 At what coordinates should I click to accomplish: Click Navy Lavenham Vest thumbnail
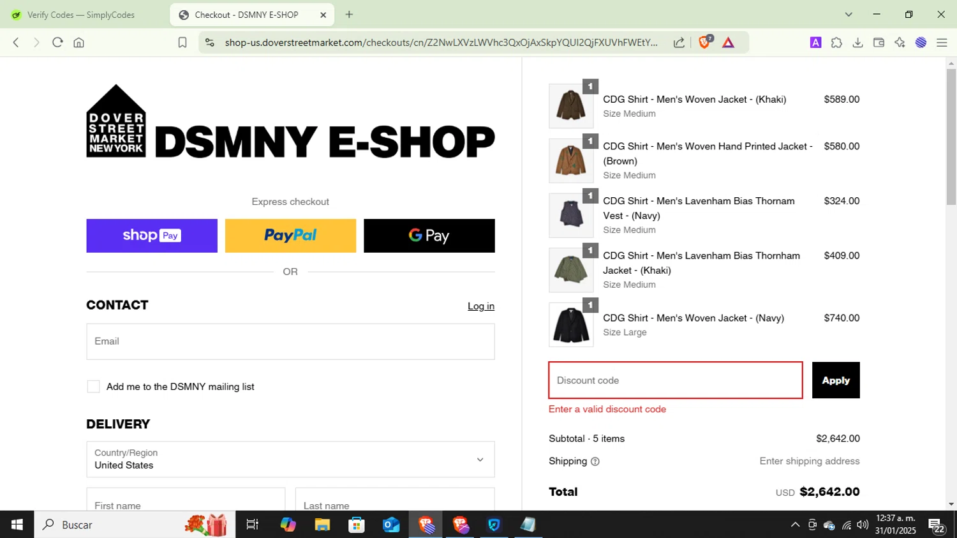[x=571, y=216]
